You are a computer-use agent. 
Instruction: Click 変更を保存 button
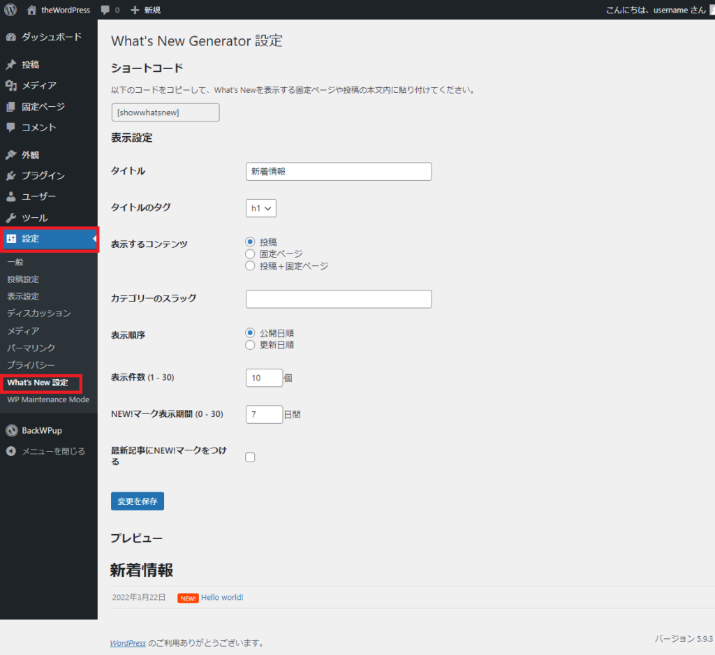click(x=138, y=501)
